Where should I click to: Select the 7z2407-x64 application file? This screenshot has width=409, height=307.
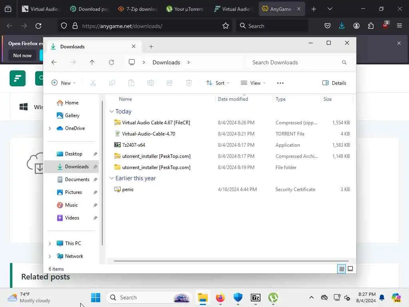coord(231,145)
